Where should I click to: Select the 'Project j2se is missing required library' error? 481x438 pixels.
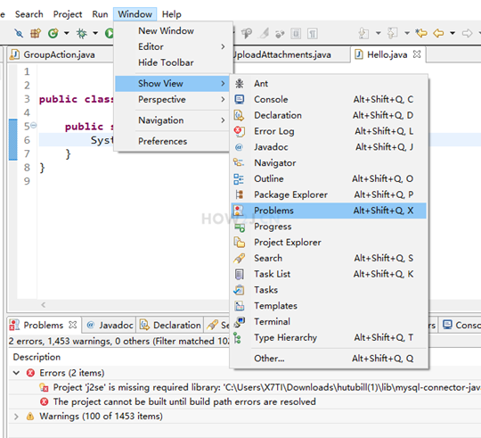[245, 387]
